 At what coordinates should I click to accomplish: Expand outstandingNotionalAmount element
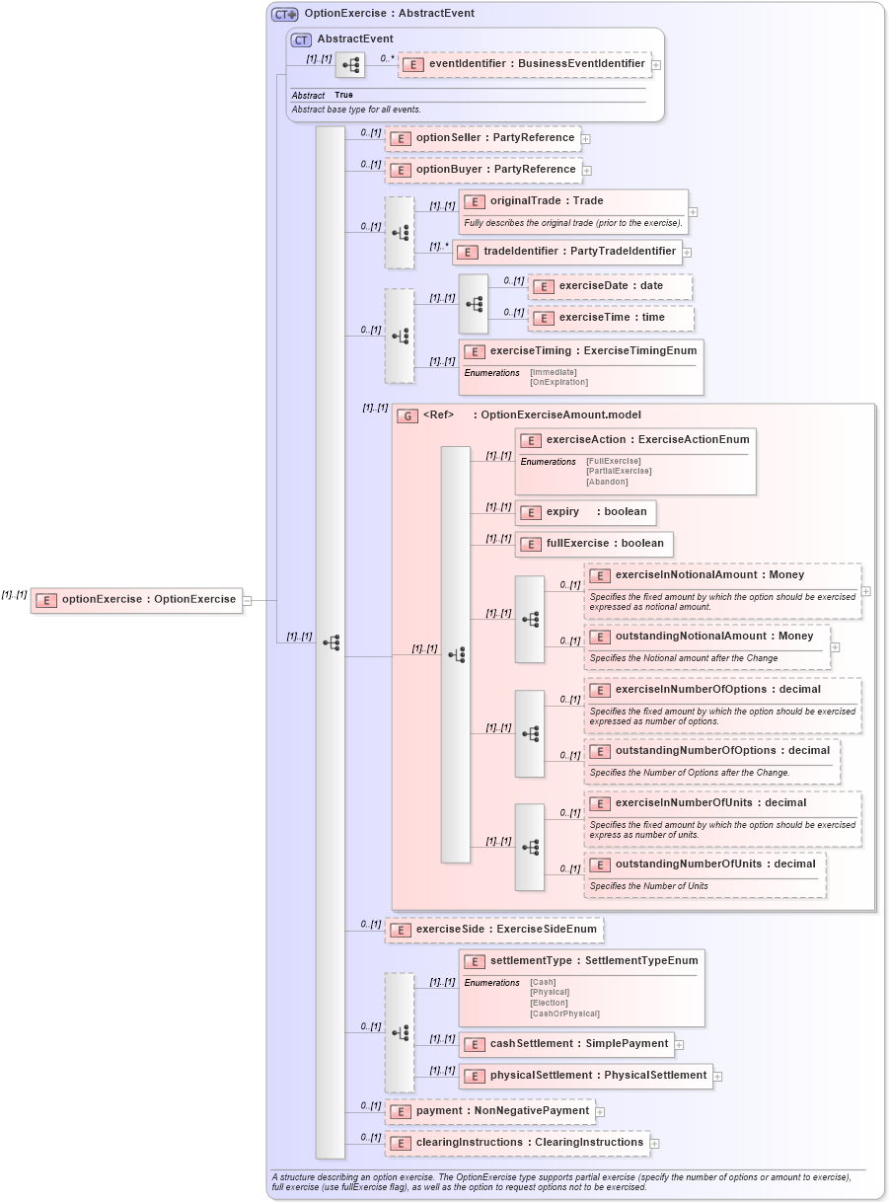point(835,647)
